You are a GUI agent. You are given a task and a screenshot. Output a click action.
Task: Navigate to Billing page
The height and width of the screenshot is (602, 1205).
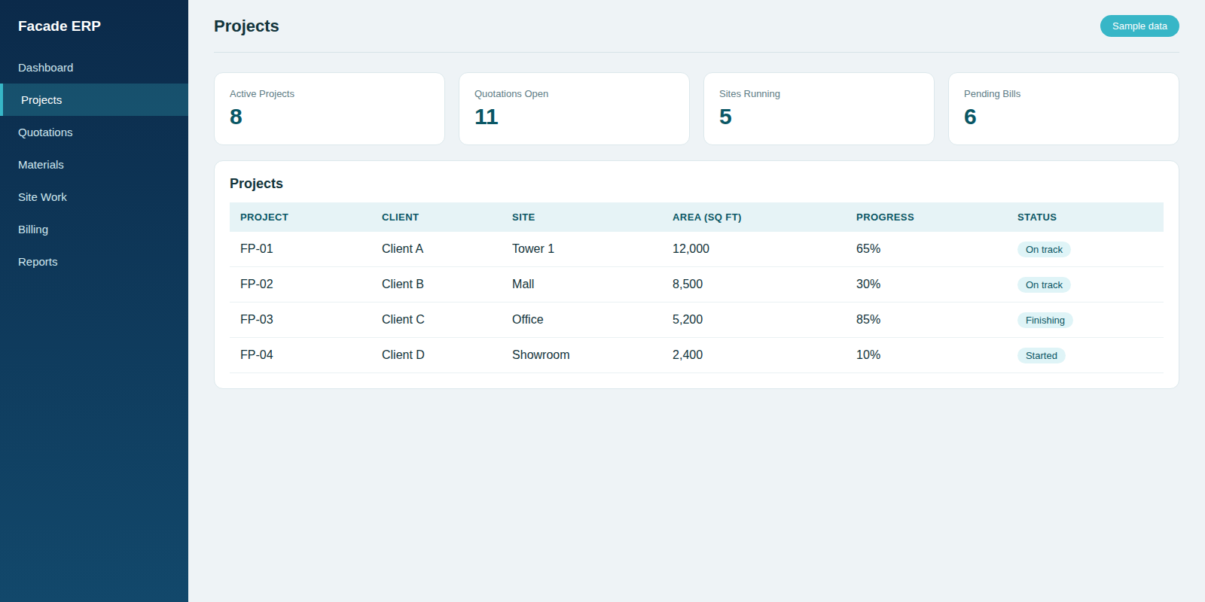94,230
